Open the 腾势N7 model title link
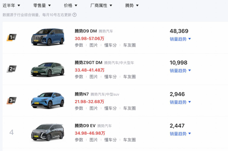 82,94
